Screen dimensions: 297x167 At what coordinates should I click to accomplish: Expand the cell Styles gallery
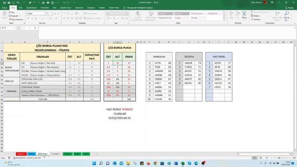224,19
